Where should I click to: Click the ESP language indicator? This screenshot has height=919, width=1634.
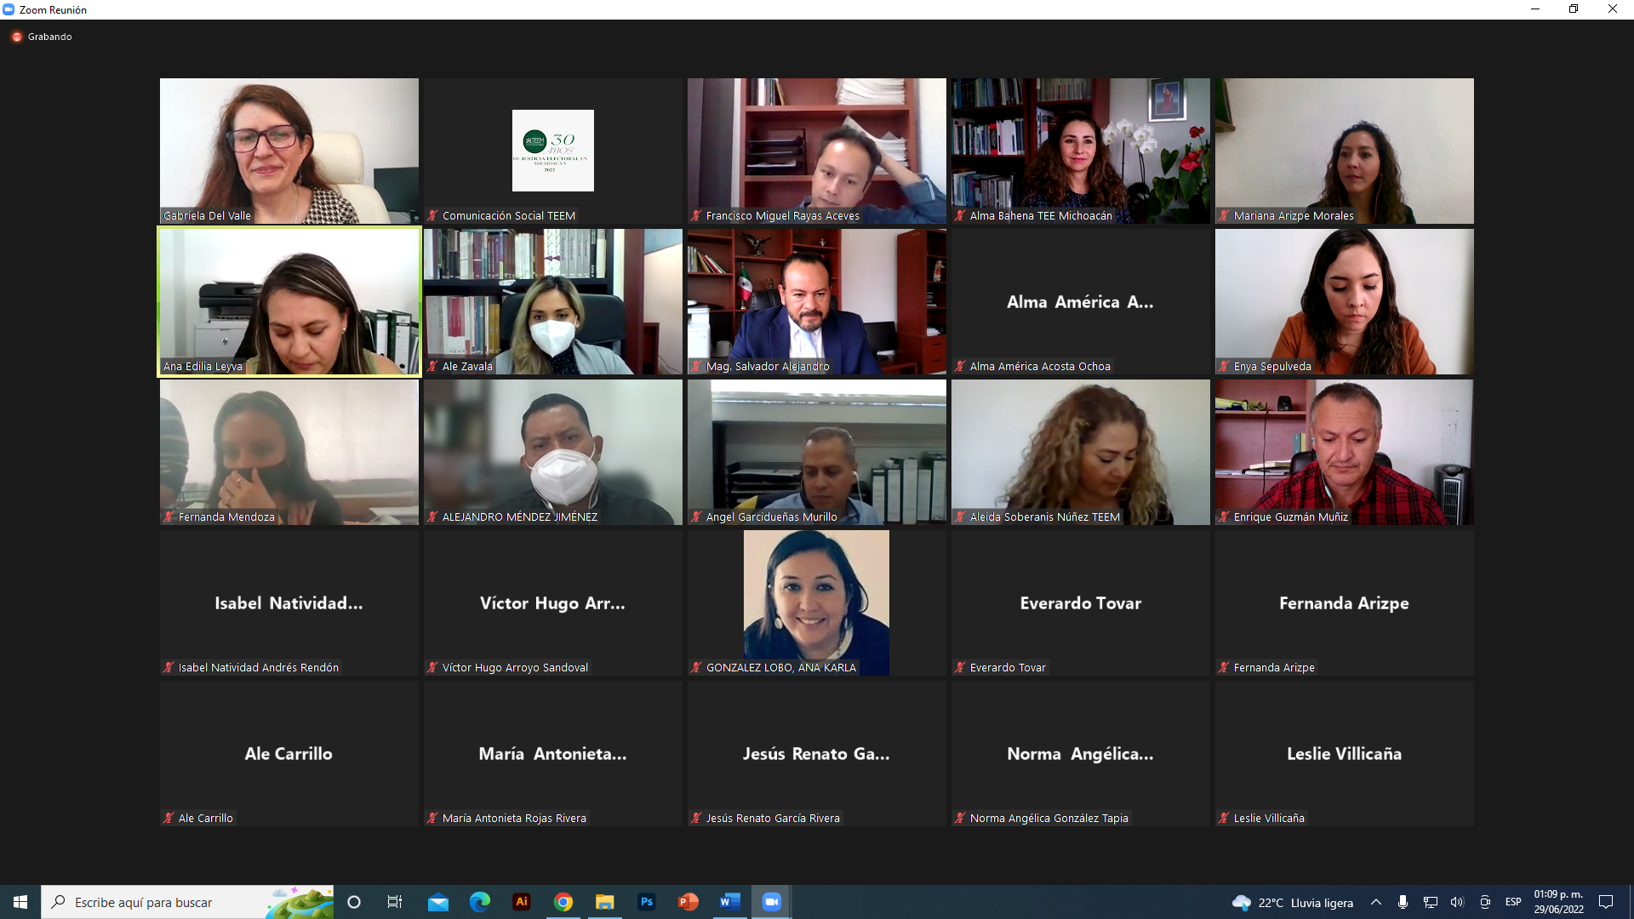click(x=1513, y=902)
